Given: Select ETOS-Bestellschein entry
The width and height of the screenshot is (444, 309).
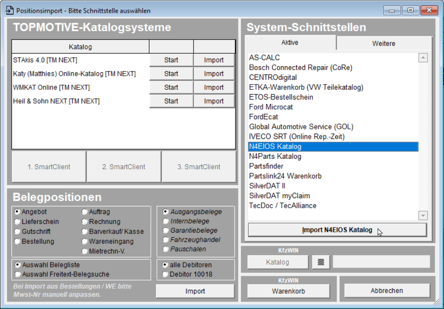Looking at the screenshot, I should tap(333, 97).
